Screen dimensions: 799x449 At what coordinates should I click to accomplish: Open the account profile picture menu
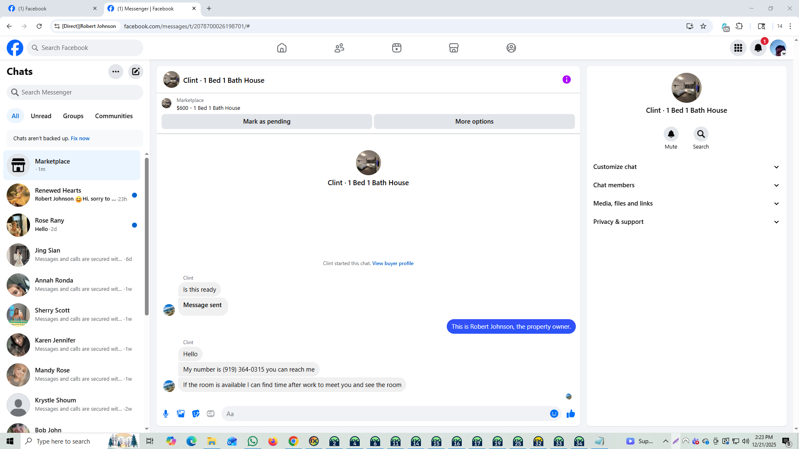point(778,48)
